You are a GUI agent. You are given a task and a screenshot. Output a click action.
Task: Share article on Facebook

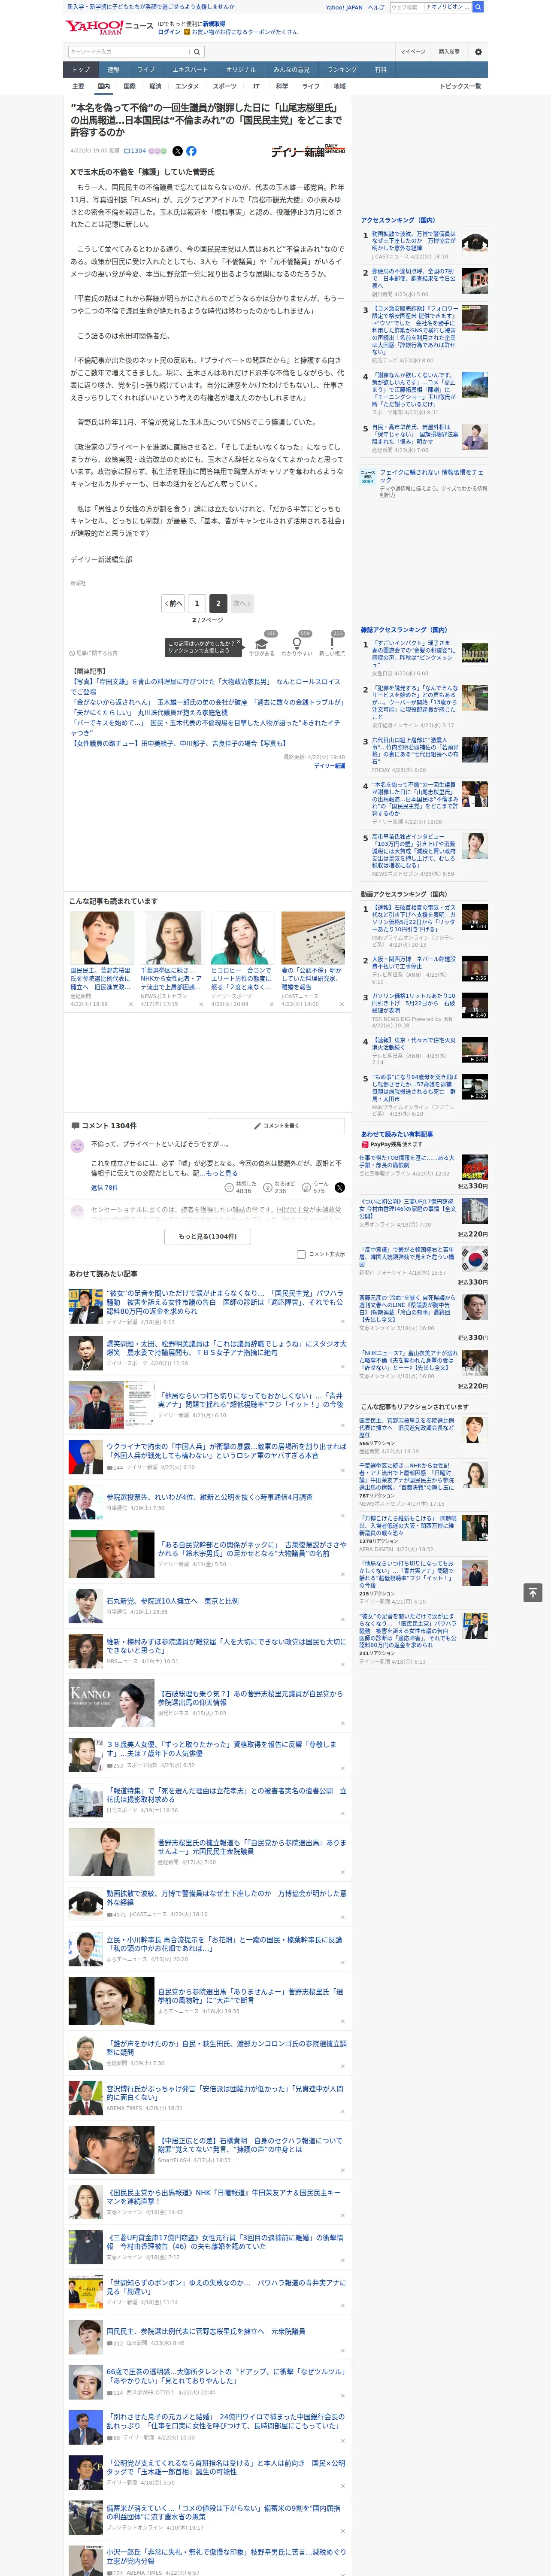[191, 151]
